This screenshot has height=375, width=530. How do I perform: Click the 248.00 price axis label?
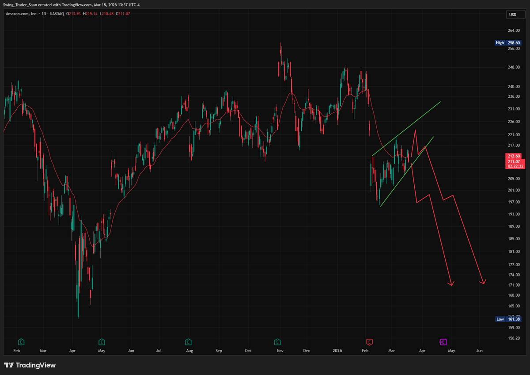pos(514,67)
